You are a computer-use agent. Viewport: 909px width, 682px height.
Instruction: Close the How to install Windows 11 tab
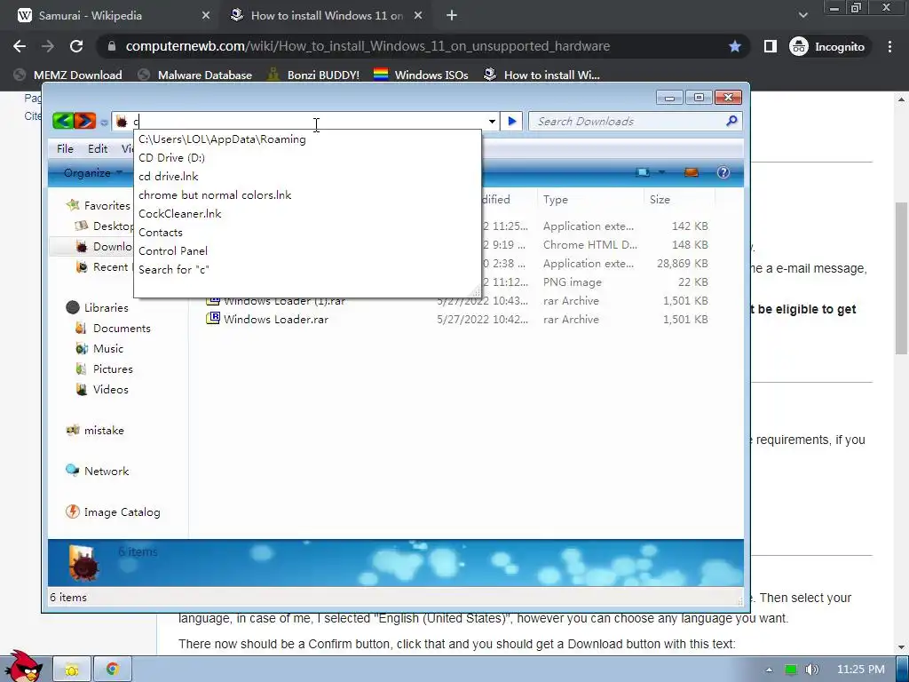(418, 16)
